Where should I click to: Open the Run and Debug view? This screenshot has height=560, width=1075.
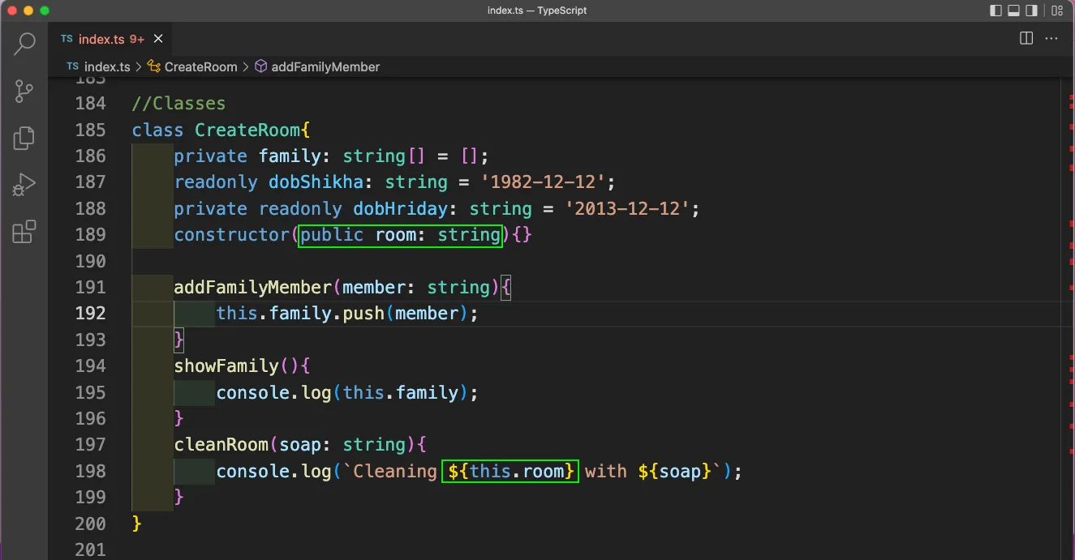24,185
